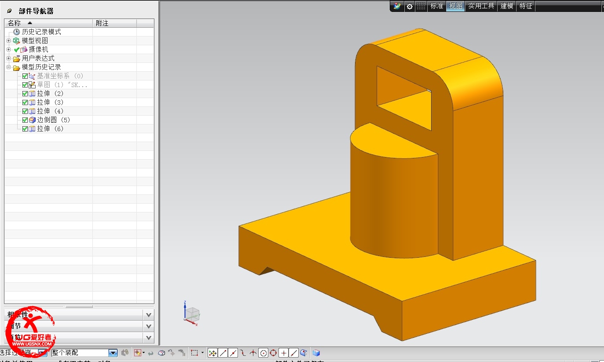Click the 摄像机 camera icon
Image resolution: width=604 pixels, height=362 pixels.
[24, 49]
